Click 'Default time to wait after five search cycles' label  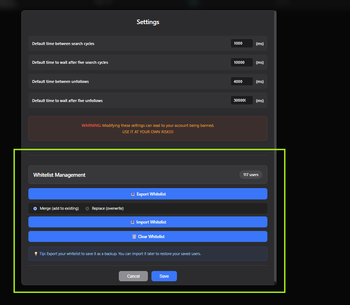[x=70, y=62]
